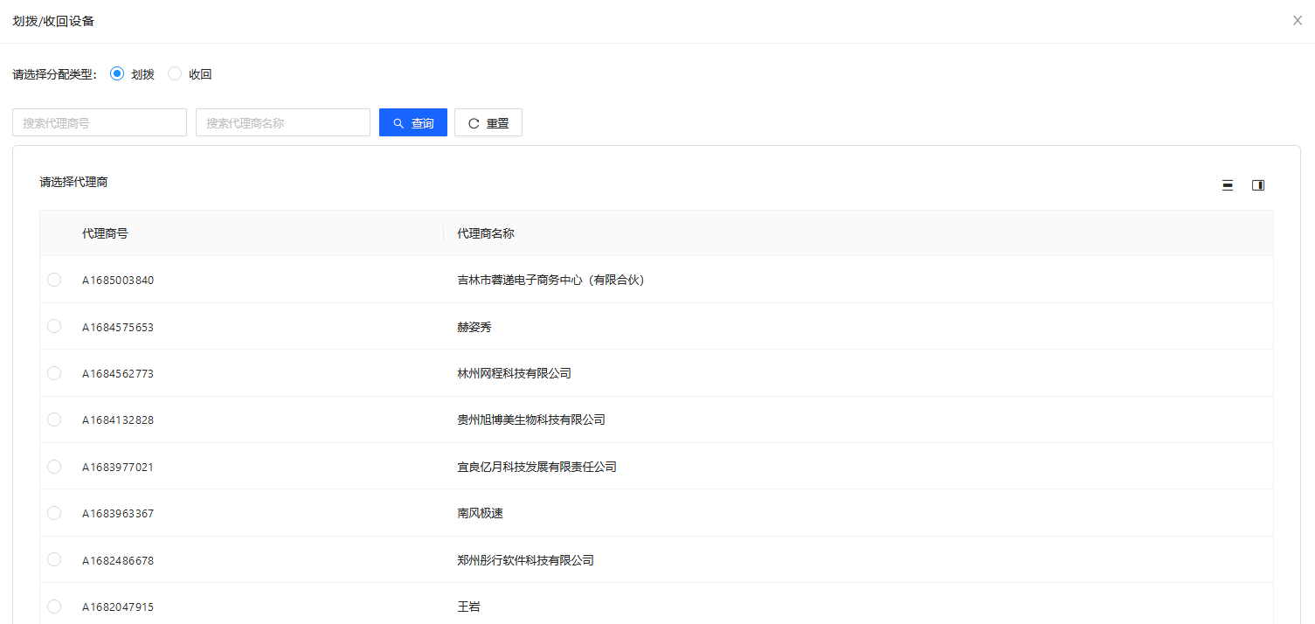Click the name 王岩
The height and width of the screenshot is (624, 1315).
tap(468, 607)
